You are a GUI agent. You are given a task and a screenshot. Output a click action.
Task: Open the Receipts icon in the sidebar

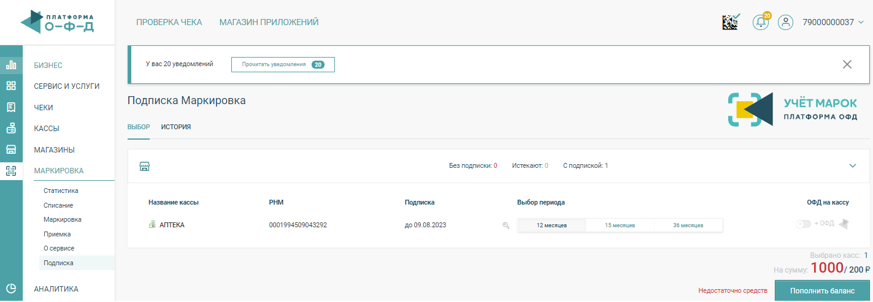click(11, 107)
